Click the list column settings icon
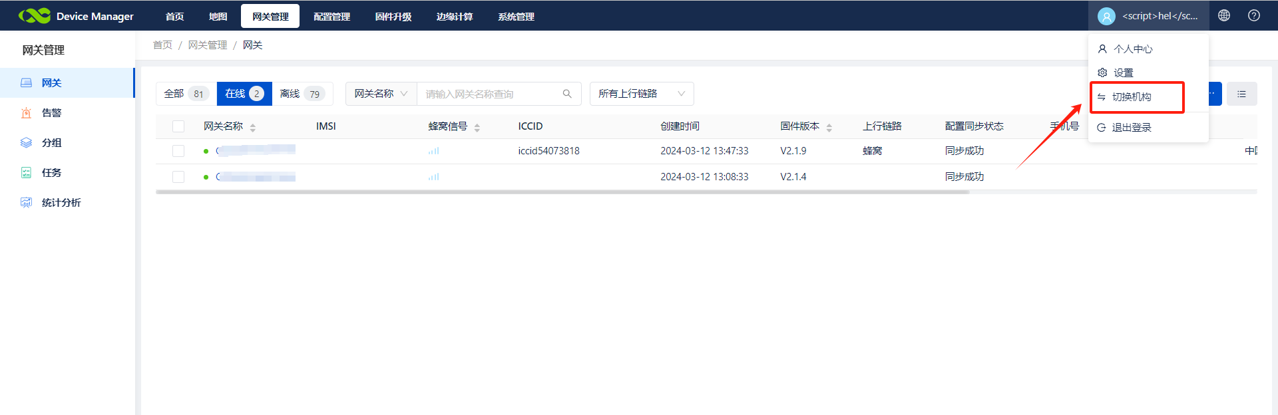Screen dimensions: 1278x415 coord(1241,94)
